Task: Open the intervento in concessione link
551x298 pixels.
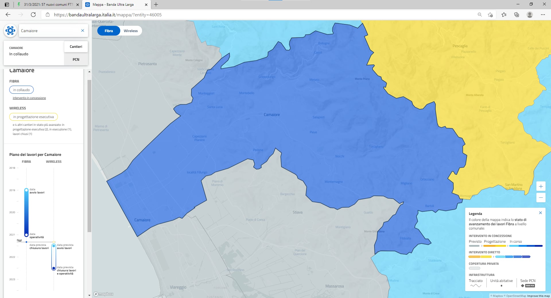Action: pyautogui.click(x=29, y=98)
